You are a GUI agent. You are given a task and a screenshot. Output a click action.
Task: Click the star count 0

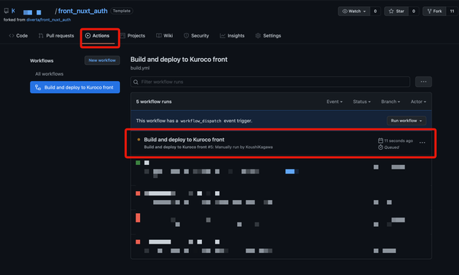(x=414, y=11)
